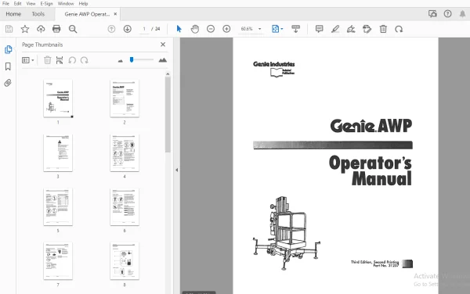Select the page 5 thumbnail
Image resolution: width=470 pixels, height=294 pixels.
click(x=58, y=207)
